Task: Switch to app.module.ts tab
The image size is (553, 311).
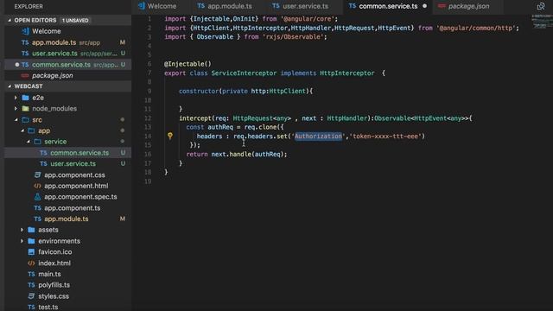Action: pos(225,6)
